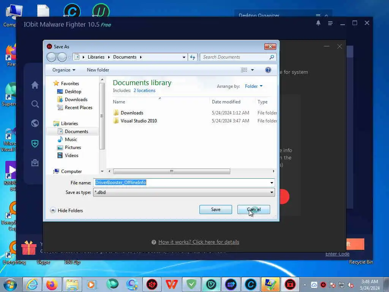
Task: Click the change view icon in Save As toolbar
Action: pyautogui.click(x=244, y=70)
